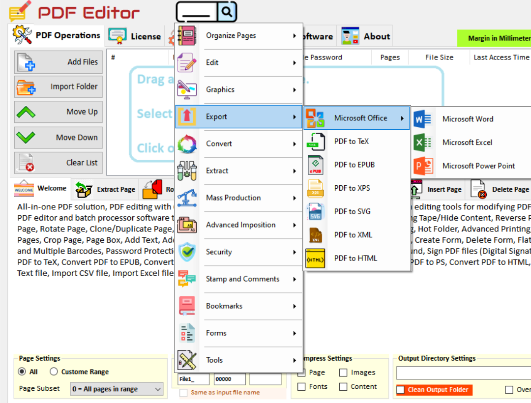531x403 pixels.
Task: Select the Custome Range radio button
Action: (54, 372)
